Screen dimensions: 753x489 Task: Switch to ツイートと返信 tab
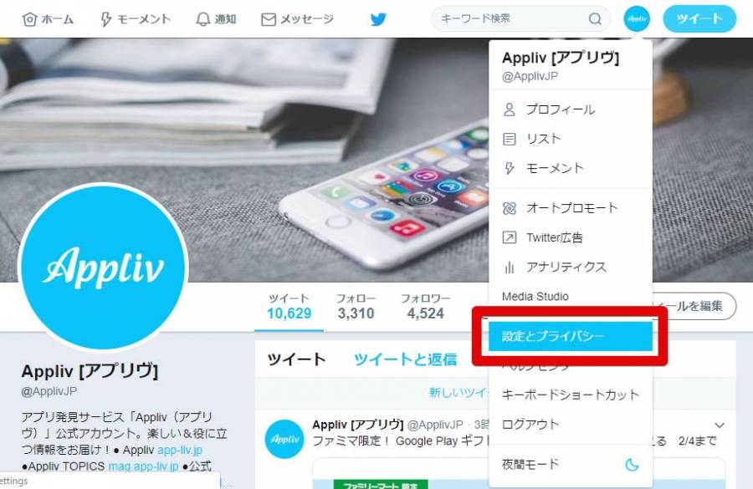click(x=405, y=359)
